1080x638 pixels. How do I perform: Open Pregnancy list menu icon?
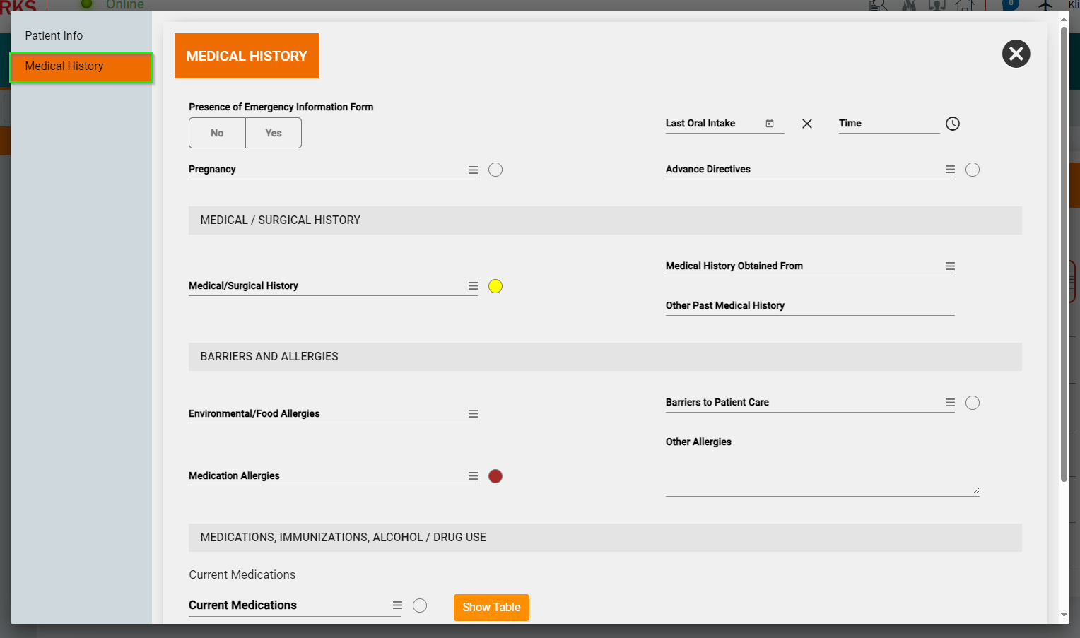[473, 170]
